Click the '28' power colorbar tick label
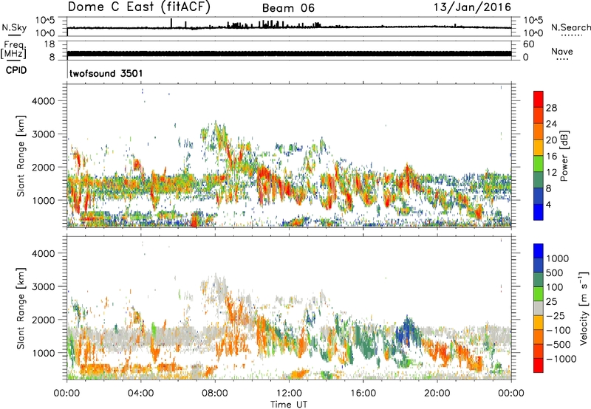This screenshot has width=591, height=409. pos(551,108)
